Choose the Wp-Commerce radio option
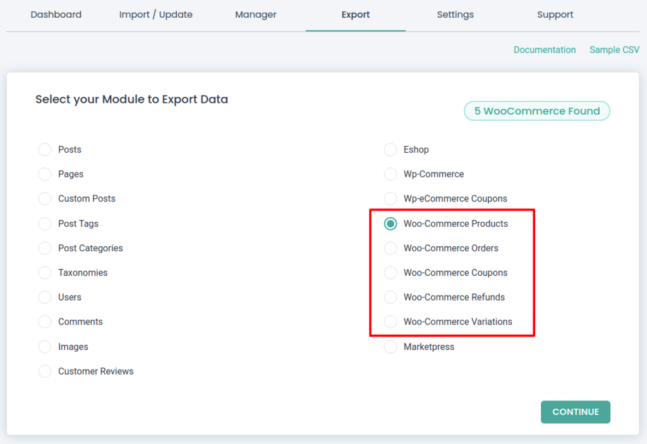This screenshot has height=444, width=647. [390, 174]
